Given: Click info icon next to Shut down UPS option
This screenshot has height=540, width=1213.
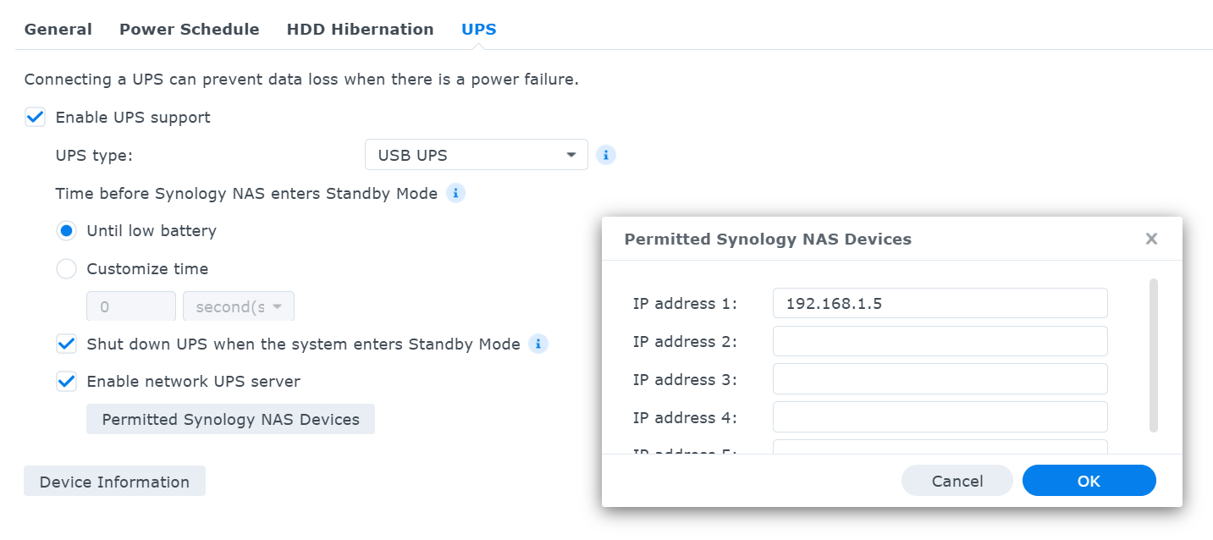Looking at the screenshot, I should (x=538, y=344).
